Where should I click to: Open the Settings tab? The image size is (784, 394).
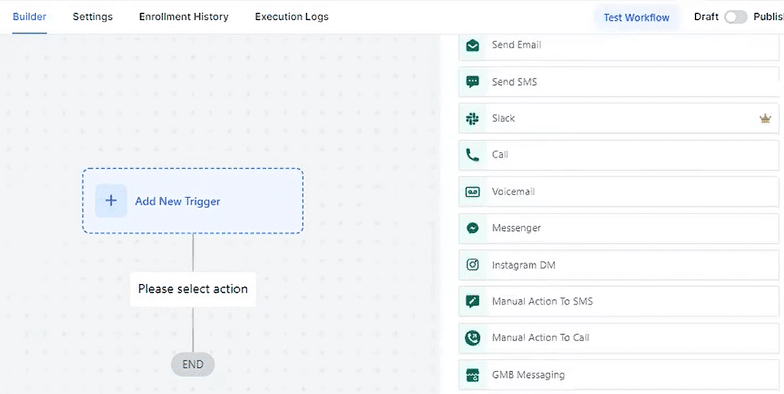[93, 17]
